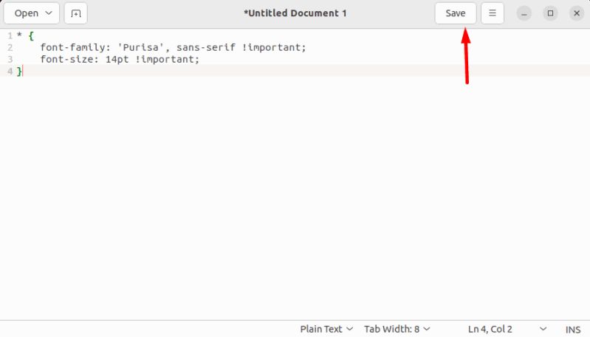Click line number 3 in the gutter
This screenshot has width=590, height=337.
[10, 59]
